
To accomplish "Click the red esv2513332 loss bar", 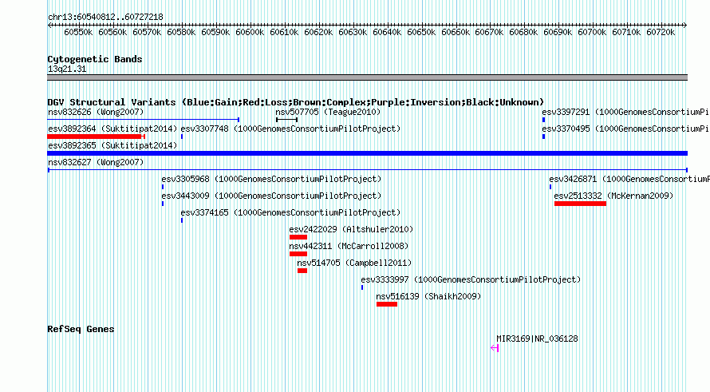I will point(580,204).
